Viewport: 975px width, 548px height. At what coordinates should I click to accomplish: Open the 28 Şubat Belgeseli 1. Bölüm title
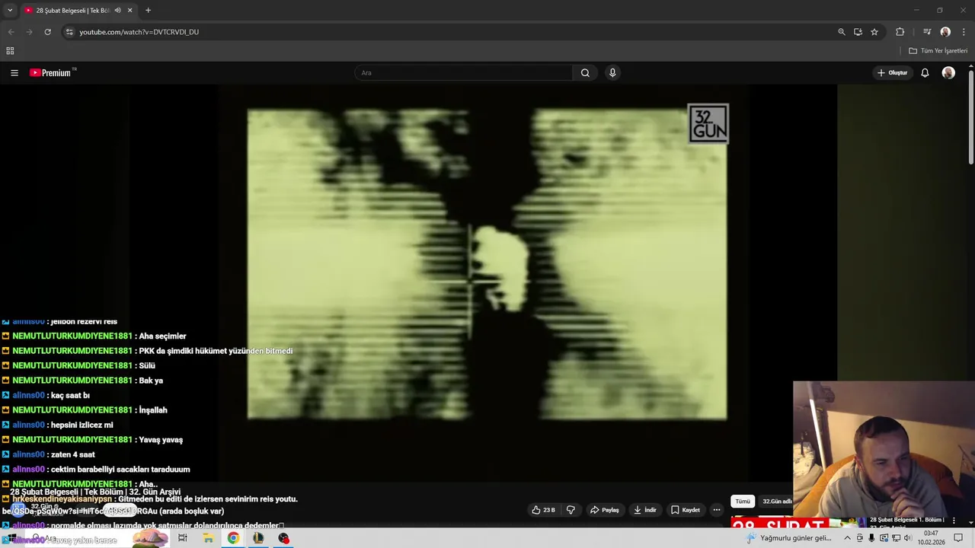[906, 520]
